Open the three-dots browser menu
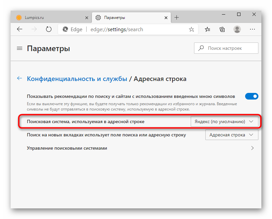Image resolution: width=272 pixels, height=219 pixels. pyautogui.click(x=252, y=29)
